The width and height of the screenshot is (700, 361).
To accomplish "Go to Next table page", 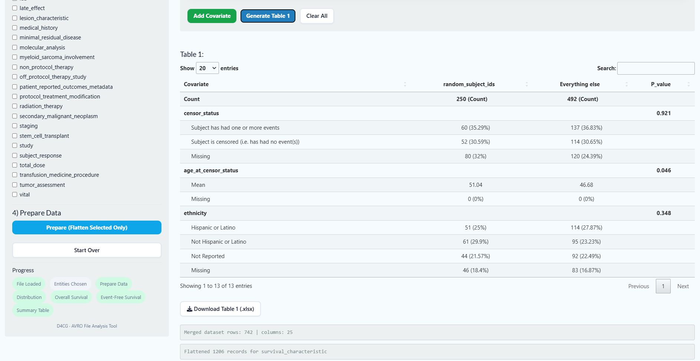I will click(x=683, y=286).
